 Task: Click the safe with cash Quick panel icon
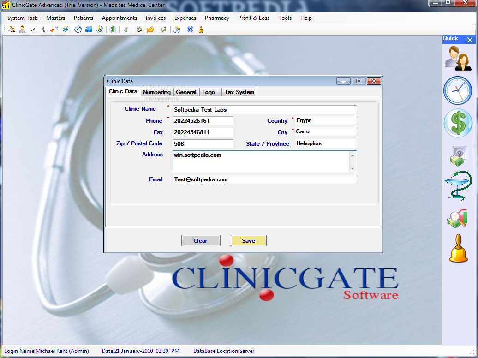458,155
